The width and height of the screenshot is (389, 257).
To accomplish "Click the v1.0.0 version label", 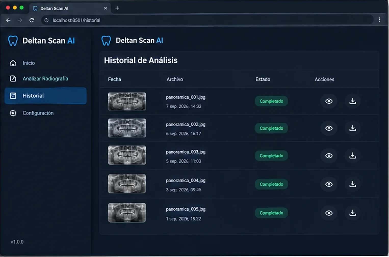I will point(17,242).
